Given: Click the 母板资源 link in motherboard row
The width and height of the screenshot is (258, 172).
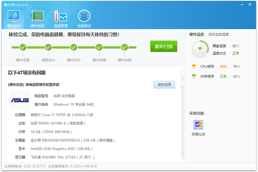Looking at the screenshot, I should 76,123.
